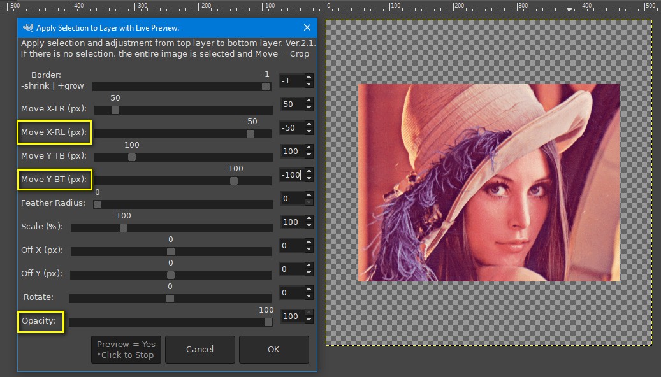Toggle the Preview = Yes button
Screen dimensions: 661x377
coord(126,349)
